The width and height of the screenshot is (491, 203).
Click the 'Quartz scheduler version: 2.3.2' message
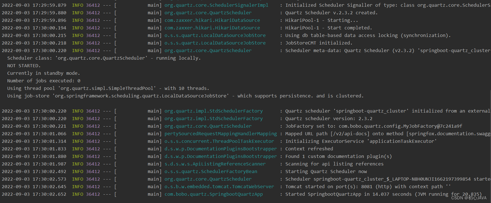(329, 119)
